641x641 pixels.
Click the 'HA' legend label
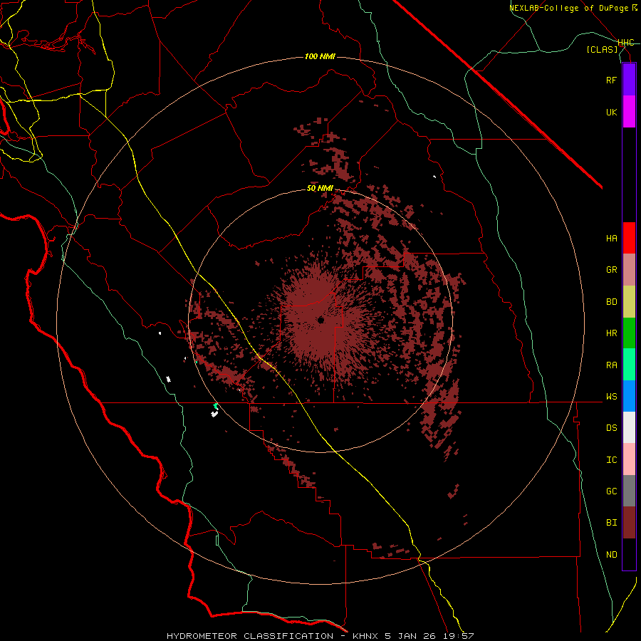tap(611, 239)
